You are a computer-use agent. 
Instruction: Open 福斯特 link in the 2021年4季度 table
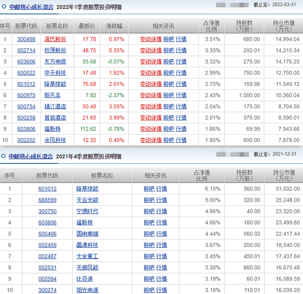click(85, 223)
